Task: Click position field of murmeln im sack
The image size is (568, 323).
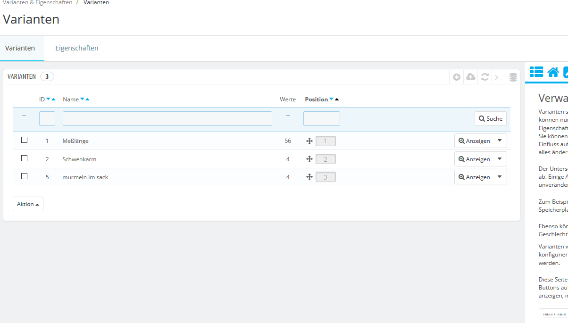Action: pyautogui.click(x=326, y=177)
